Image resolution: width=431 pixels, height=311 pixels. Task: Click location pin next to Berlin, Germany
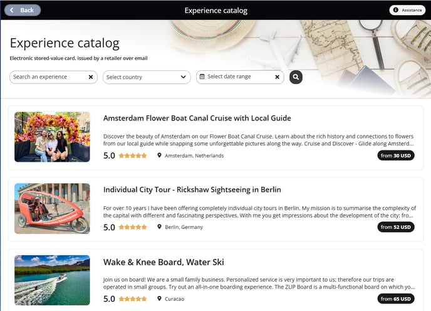[x=159, y=227]
